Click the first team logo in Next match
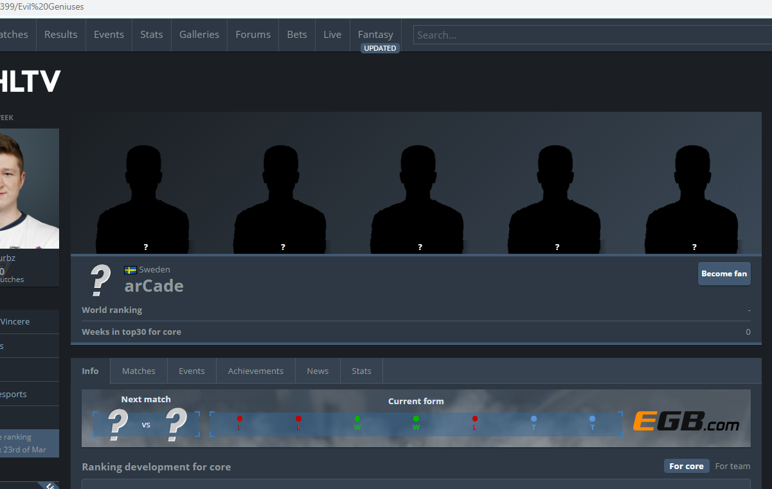 click(x=117, y=424)
